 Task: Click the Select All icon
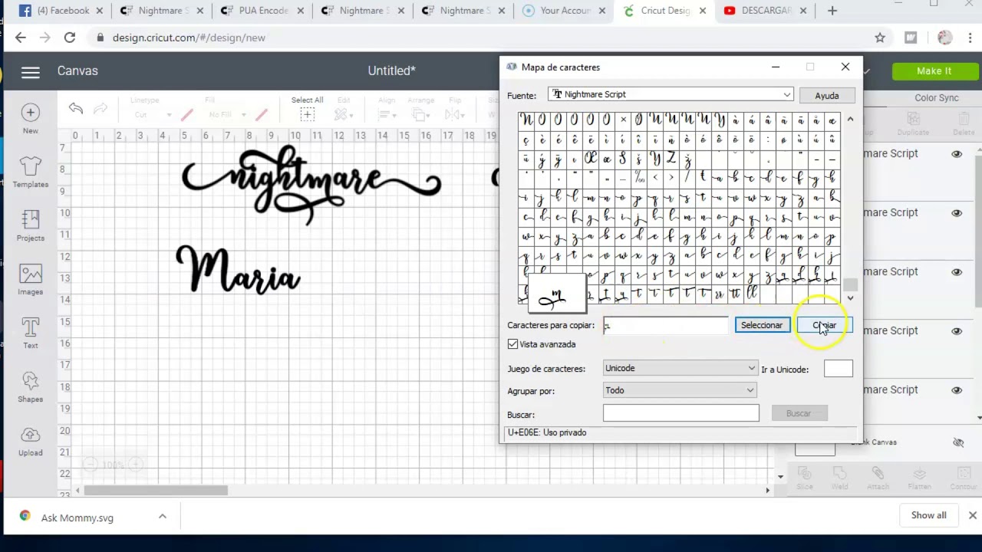pyautogui.click(x=307, y=114)
